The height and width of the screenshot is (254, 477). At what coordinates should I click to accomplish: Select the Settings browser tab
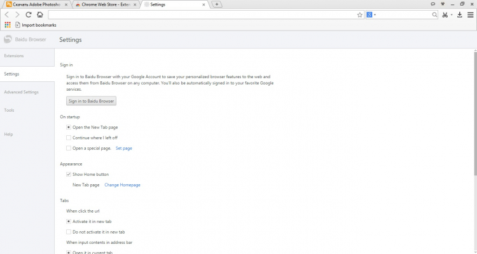(x=174, y=4)
